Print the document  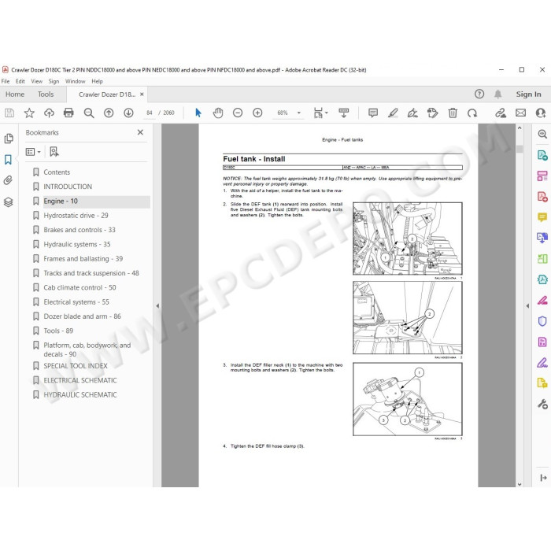[x=68, y=113]
